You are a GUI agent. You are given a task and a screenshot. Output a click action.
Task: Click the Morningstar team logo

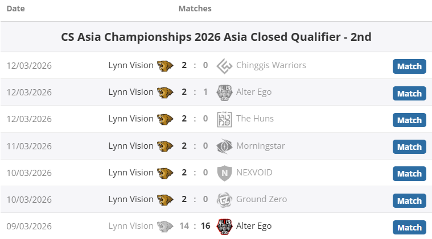click(225, 146)
